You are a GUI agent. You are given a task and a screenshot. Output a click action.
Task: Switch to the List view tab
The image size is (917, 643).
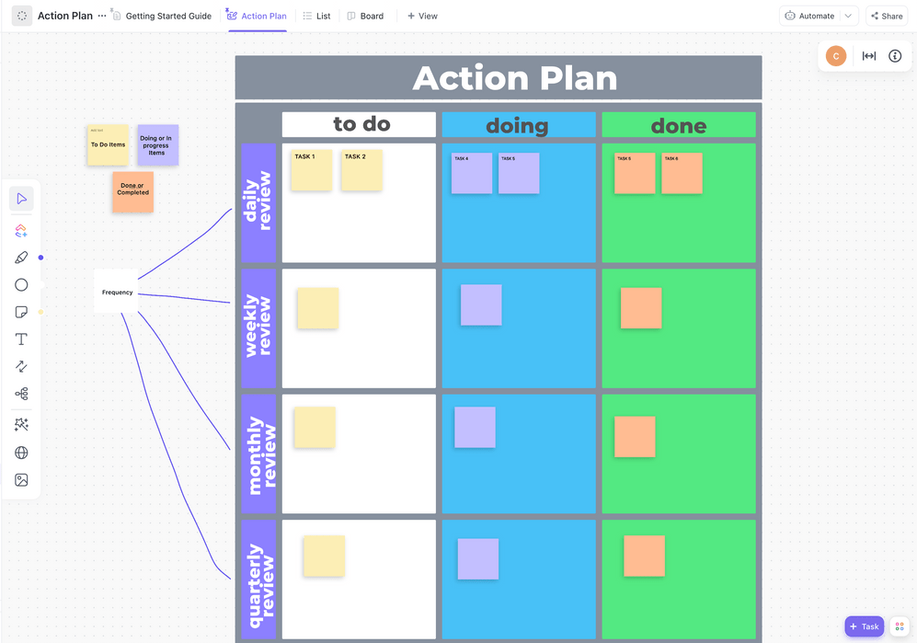[x=316, y=16]
